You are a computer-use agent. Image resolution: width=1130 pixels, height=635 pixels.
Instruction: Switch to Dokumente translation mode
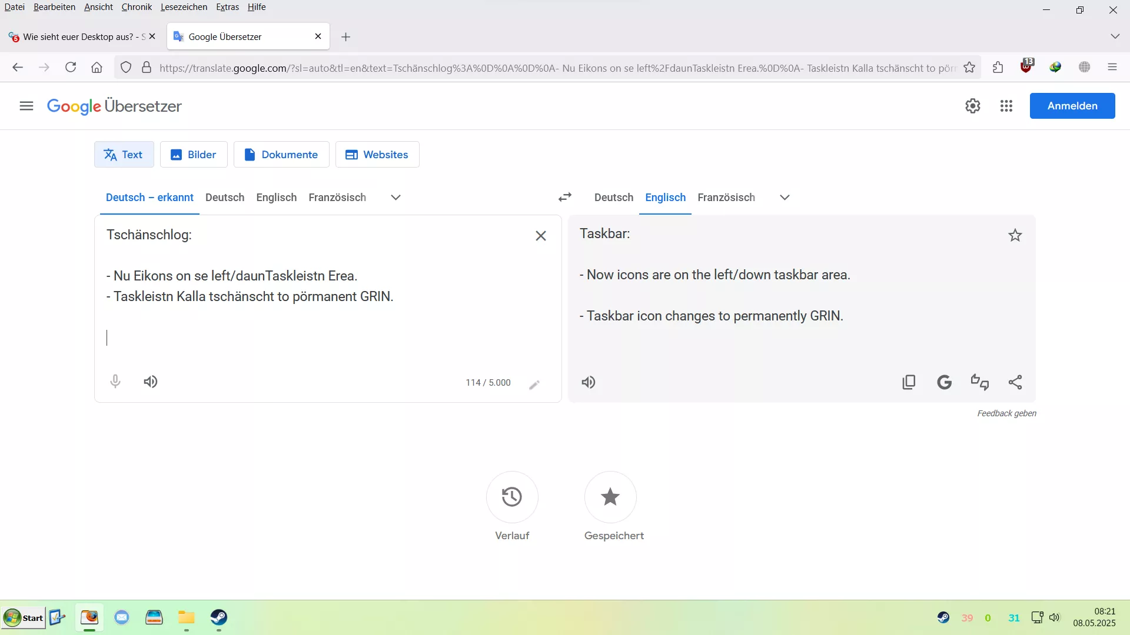coord(281,155)
